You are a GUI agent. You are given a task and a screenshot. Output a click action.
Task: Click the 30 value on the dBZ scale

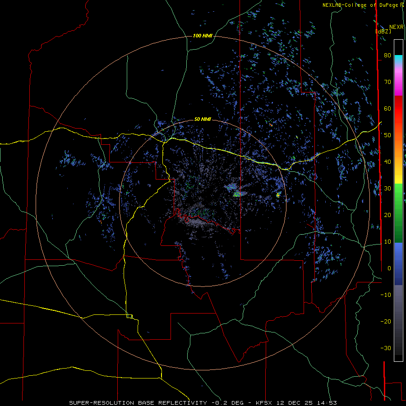(x=388, y=188)
